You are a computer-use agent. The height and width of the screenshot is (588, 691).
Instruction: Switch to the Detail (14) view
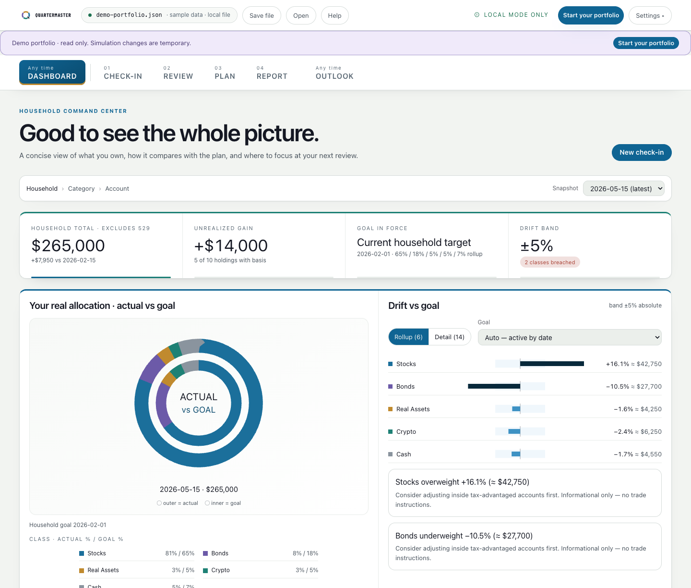[x=450, y=337]
